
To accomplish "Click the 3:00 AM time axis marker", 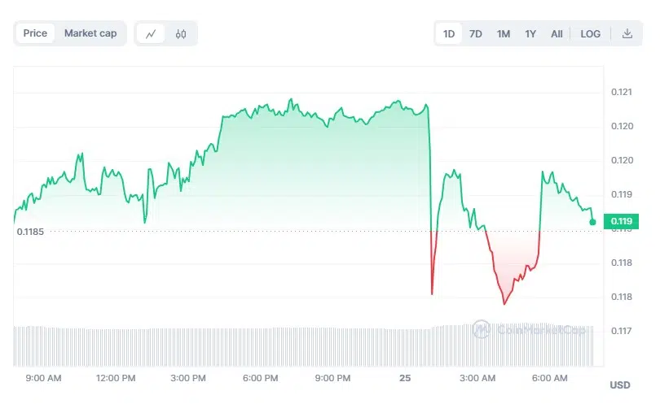I will [x=477, y=378].
